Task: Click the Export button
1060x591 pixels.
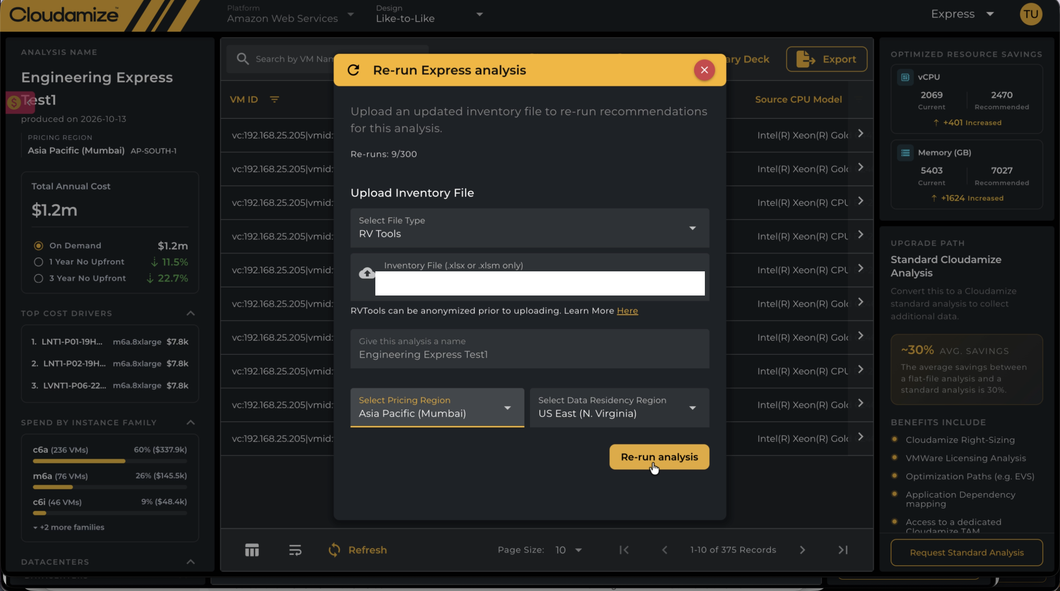Action: pos(826,59)
